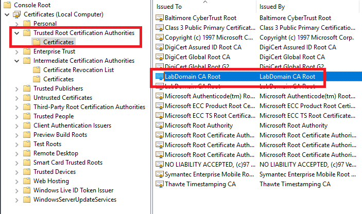The image size is (362, 214).
Task: Click the DigiCert Global Root CA certificate icon
Action: (160, 57)
